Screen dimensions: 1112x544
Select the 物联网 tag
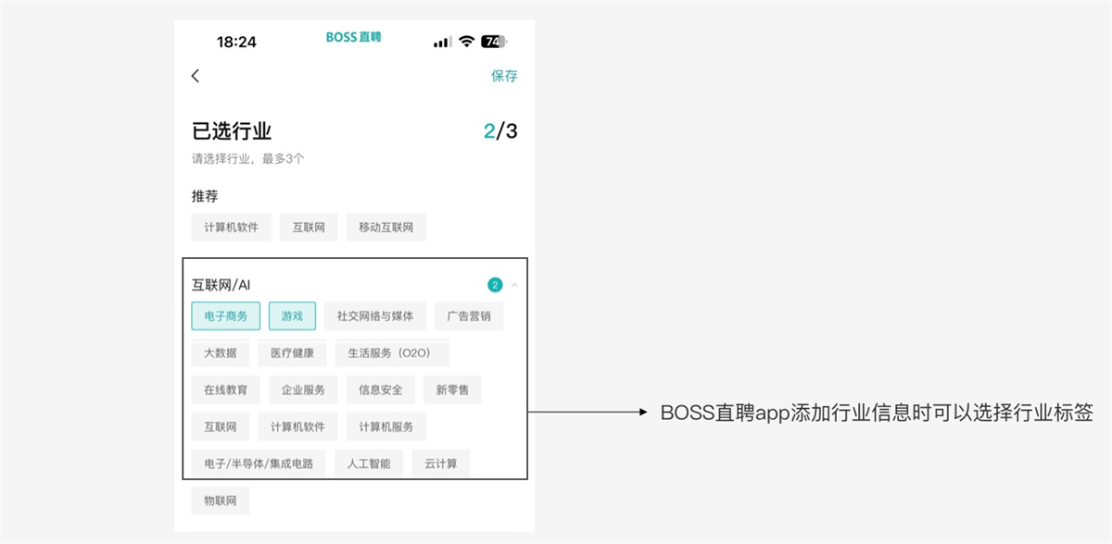click(222, 500)
